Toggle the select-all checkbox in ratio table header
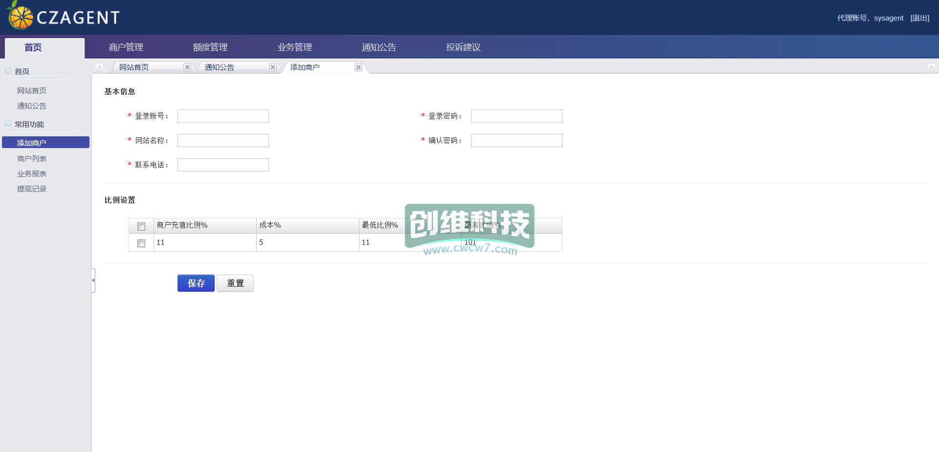 (141, 226)
